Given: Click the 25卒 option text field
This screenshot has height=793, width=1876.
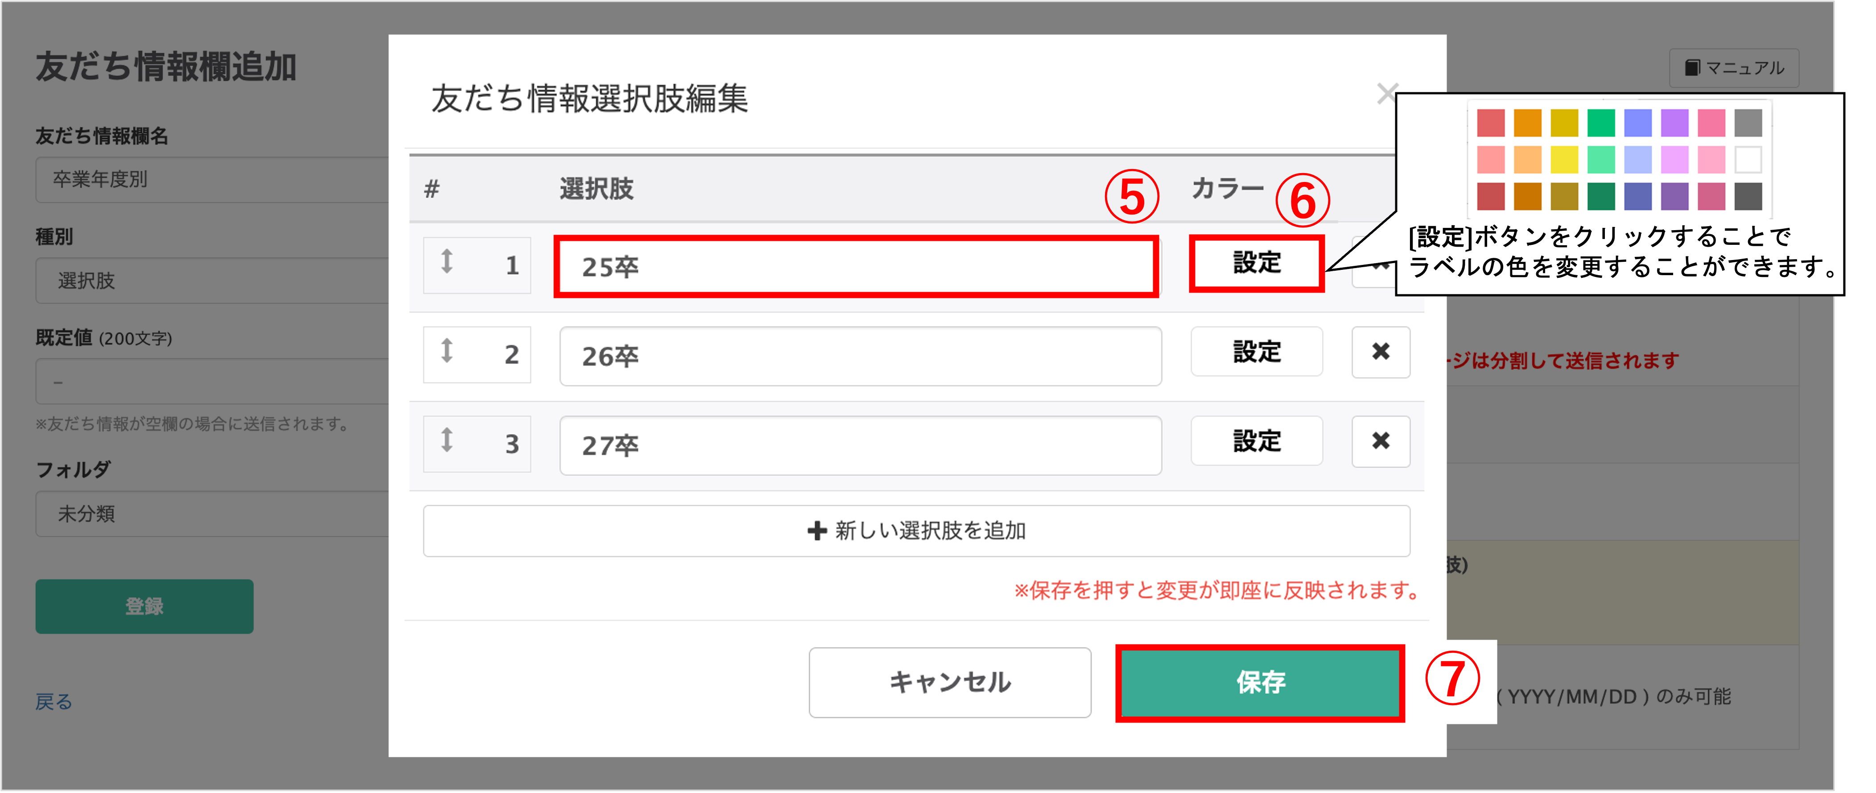Looking at the screenshot, I should coord(856,267).
